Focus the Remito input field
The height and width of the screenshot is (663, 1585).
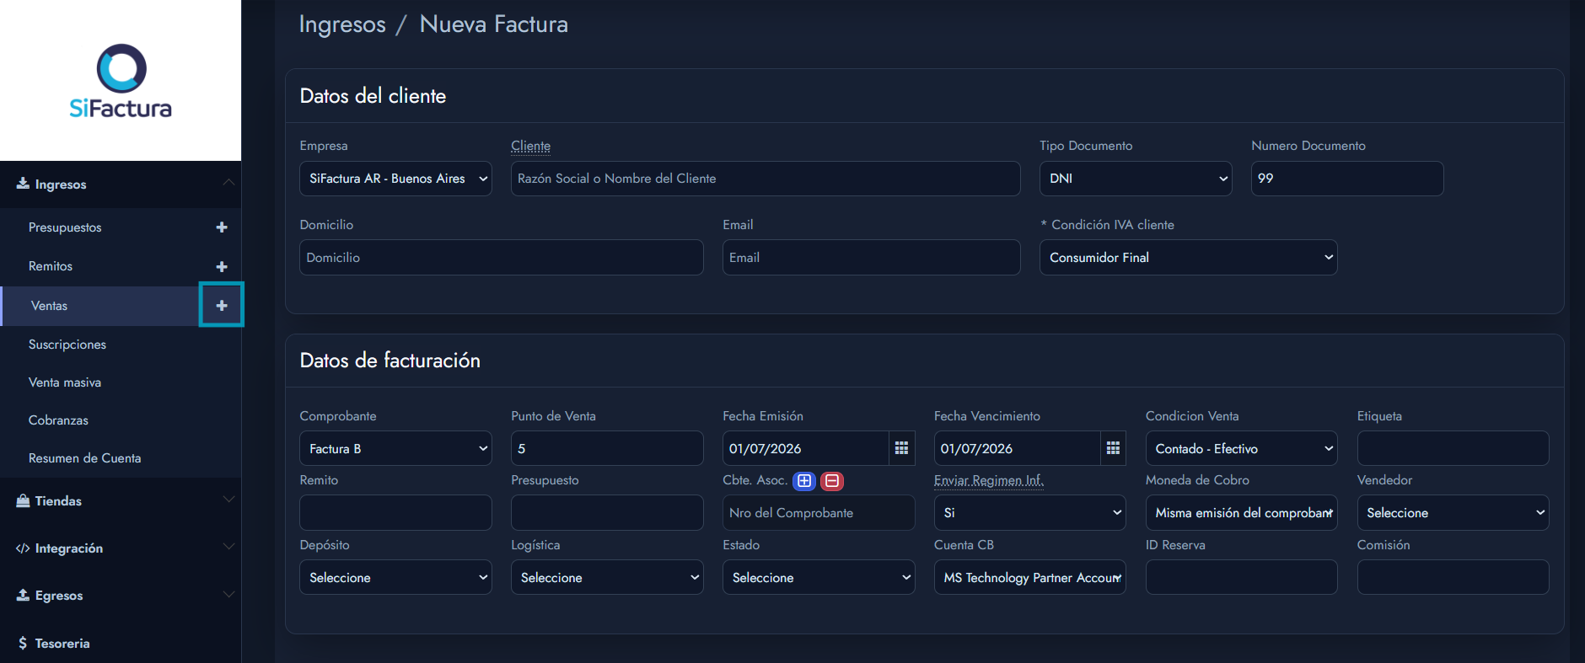point(395,512)
